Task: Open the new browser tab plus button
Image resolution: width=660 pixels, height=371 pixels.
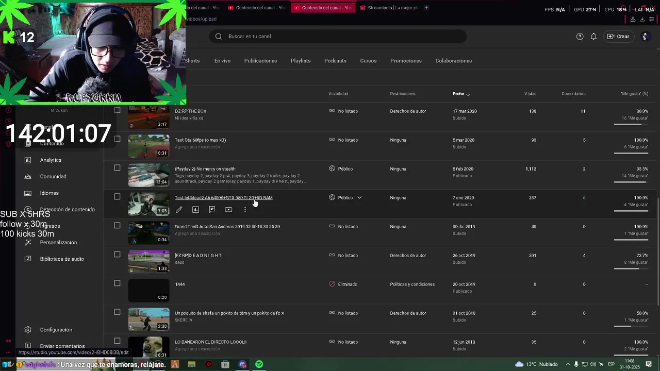Action: pos(426,8)
